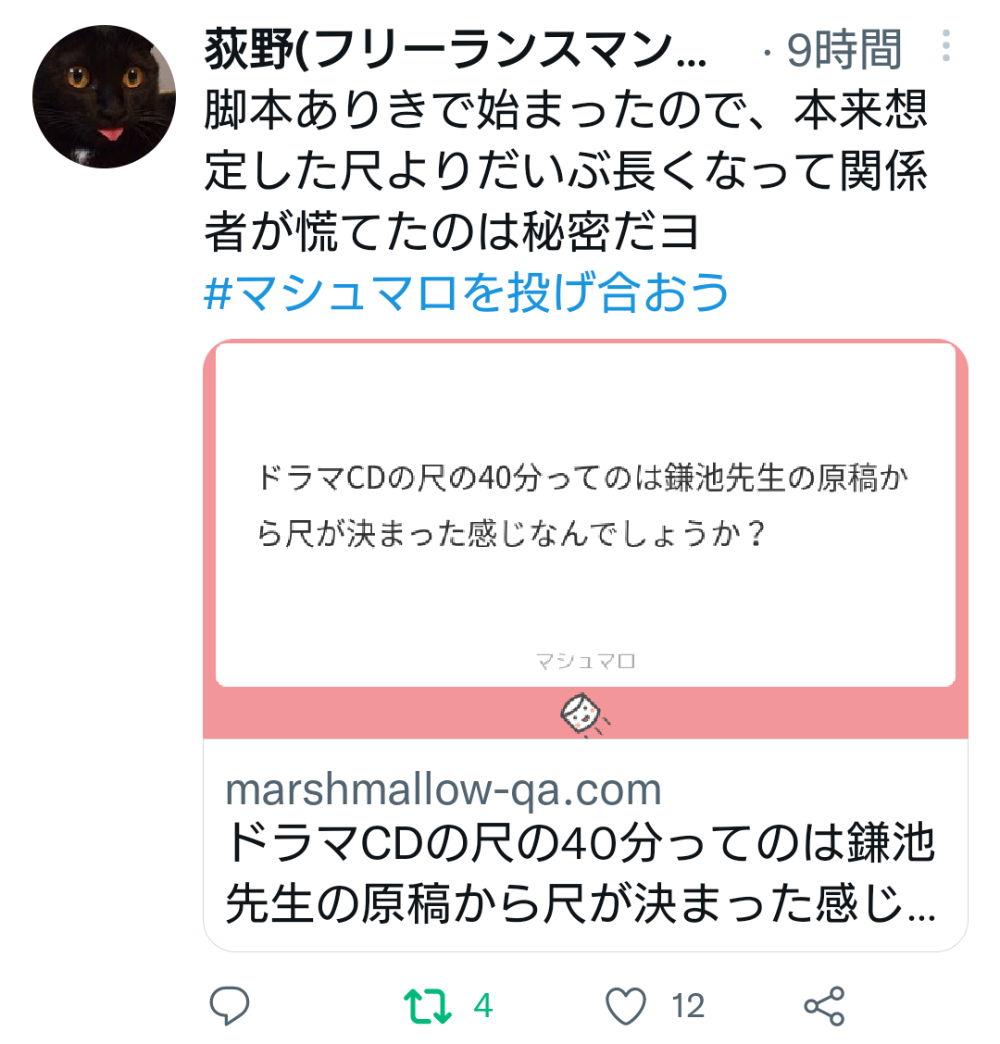Open the share icon menu

click(825, 1005)
